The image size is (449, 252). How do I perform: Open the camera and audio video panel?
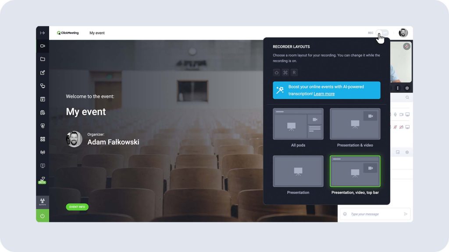(43, 46)
